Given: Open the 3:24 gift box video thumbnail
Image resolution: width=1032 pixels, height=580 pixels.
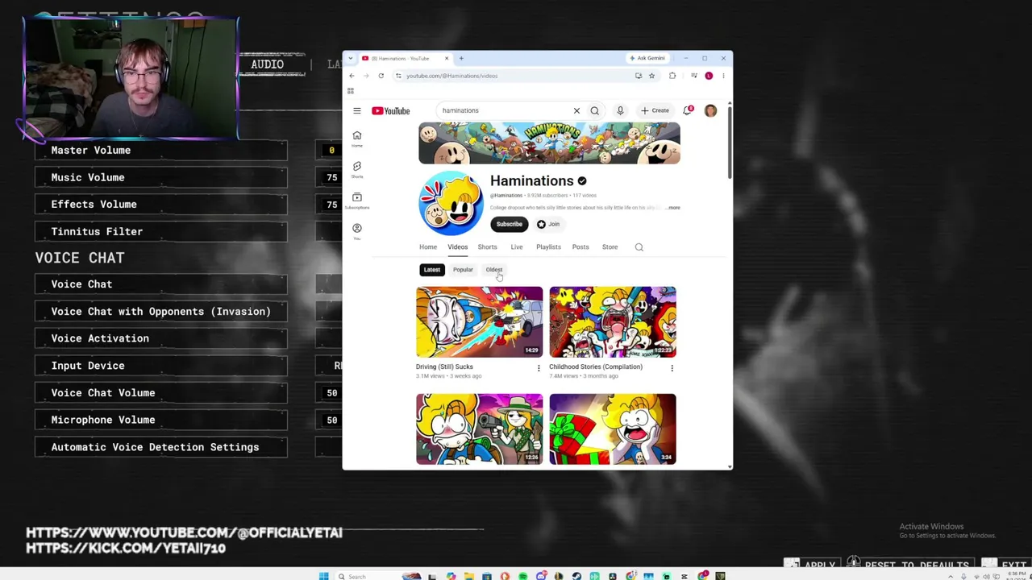Looking at the screenshot, I should pos(613,429).
